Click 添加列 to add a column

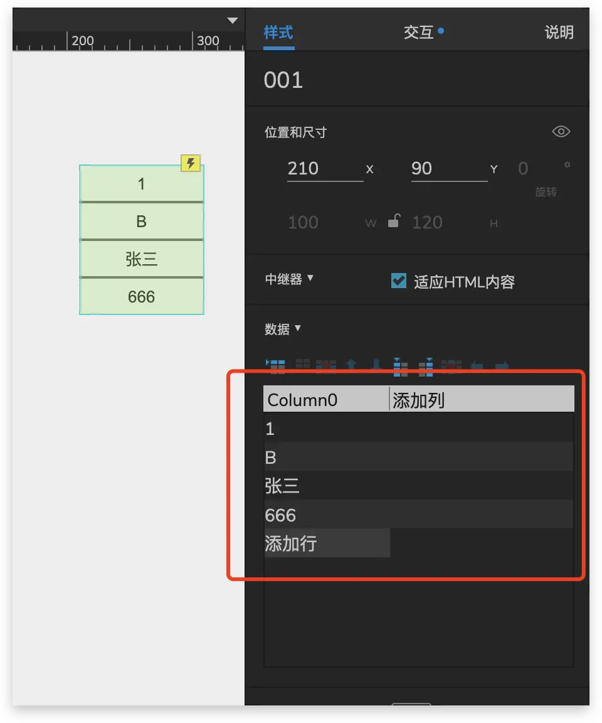(x=418, y=400)
